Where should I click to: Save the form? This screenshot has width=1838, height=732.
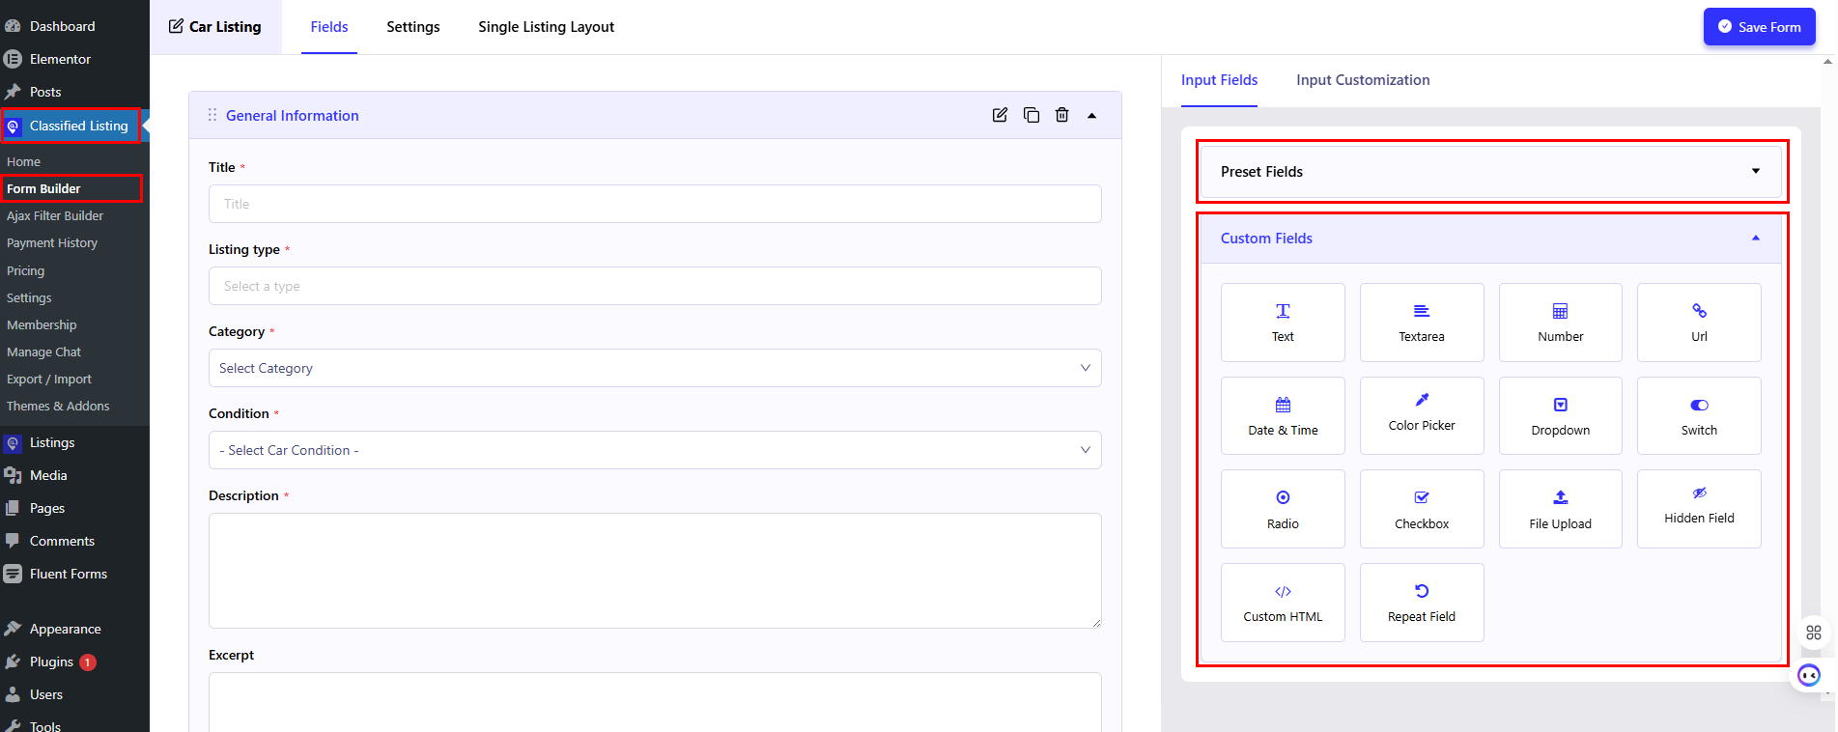pos(1759,27)
